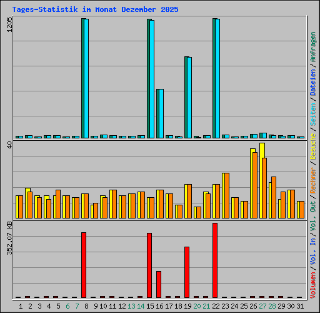
Task: Click day 22 tall cyan requests bar
Action: click(x=217, y=78)
